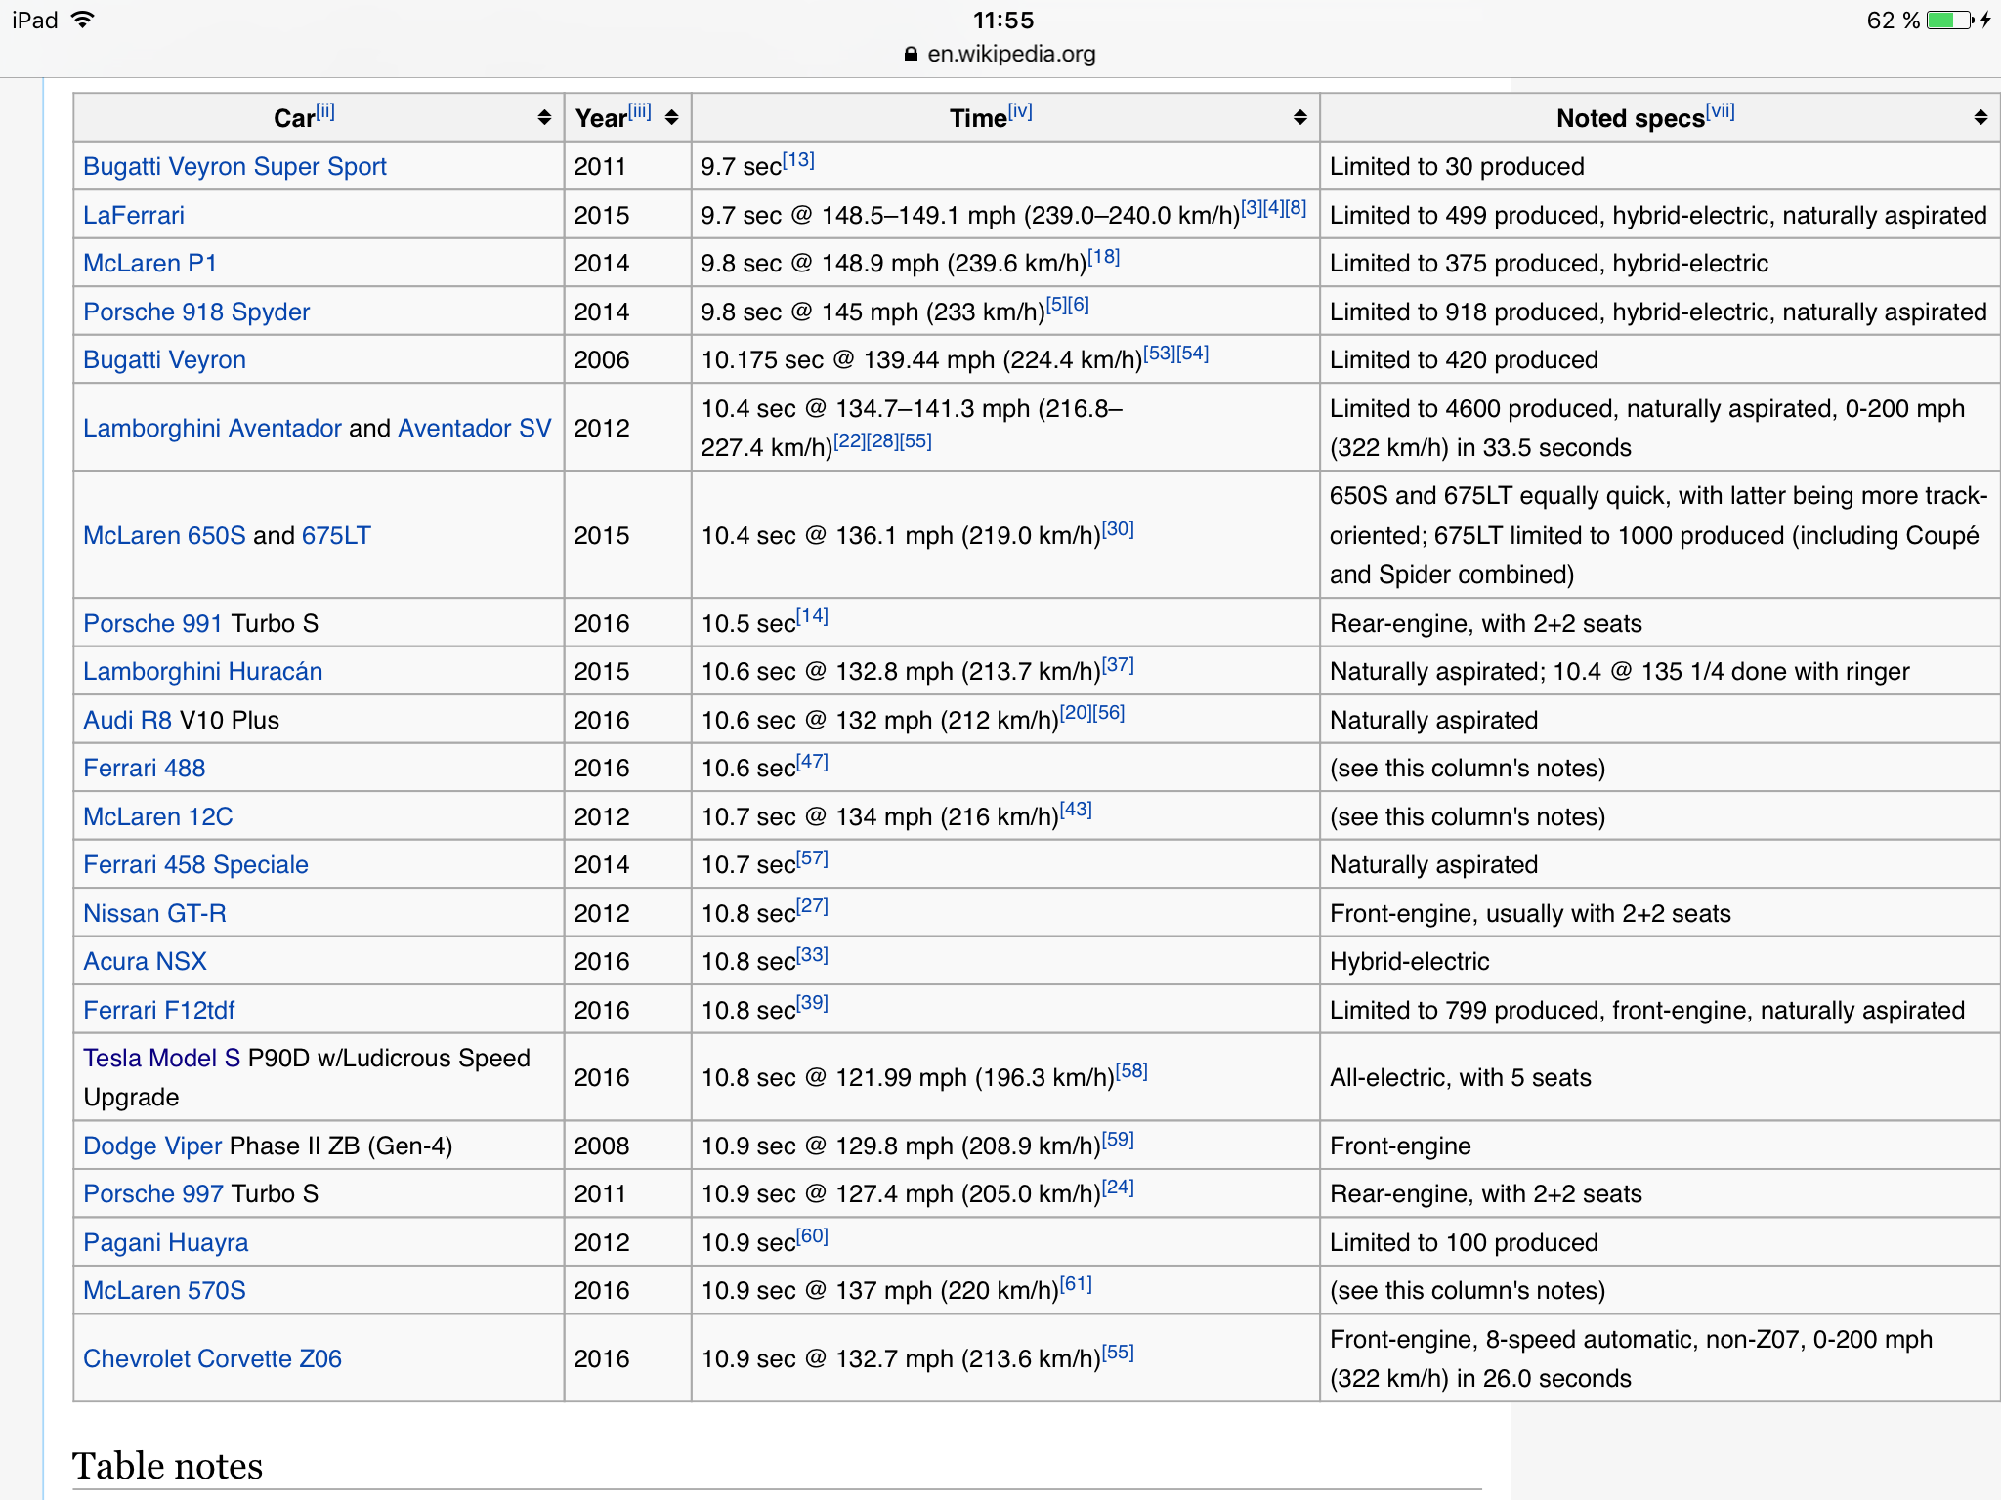The width and height of the screenshot is (2001, 1500).
Task: Open citation [13] for Veyron Super Sport
Action: 798,160
